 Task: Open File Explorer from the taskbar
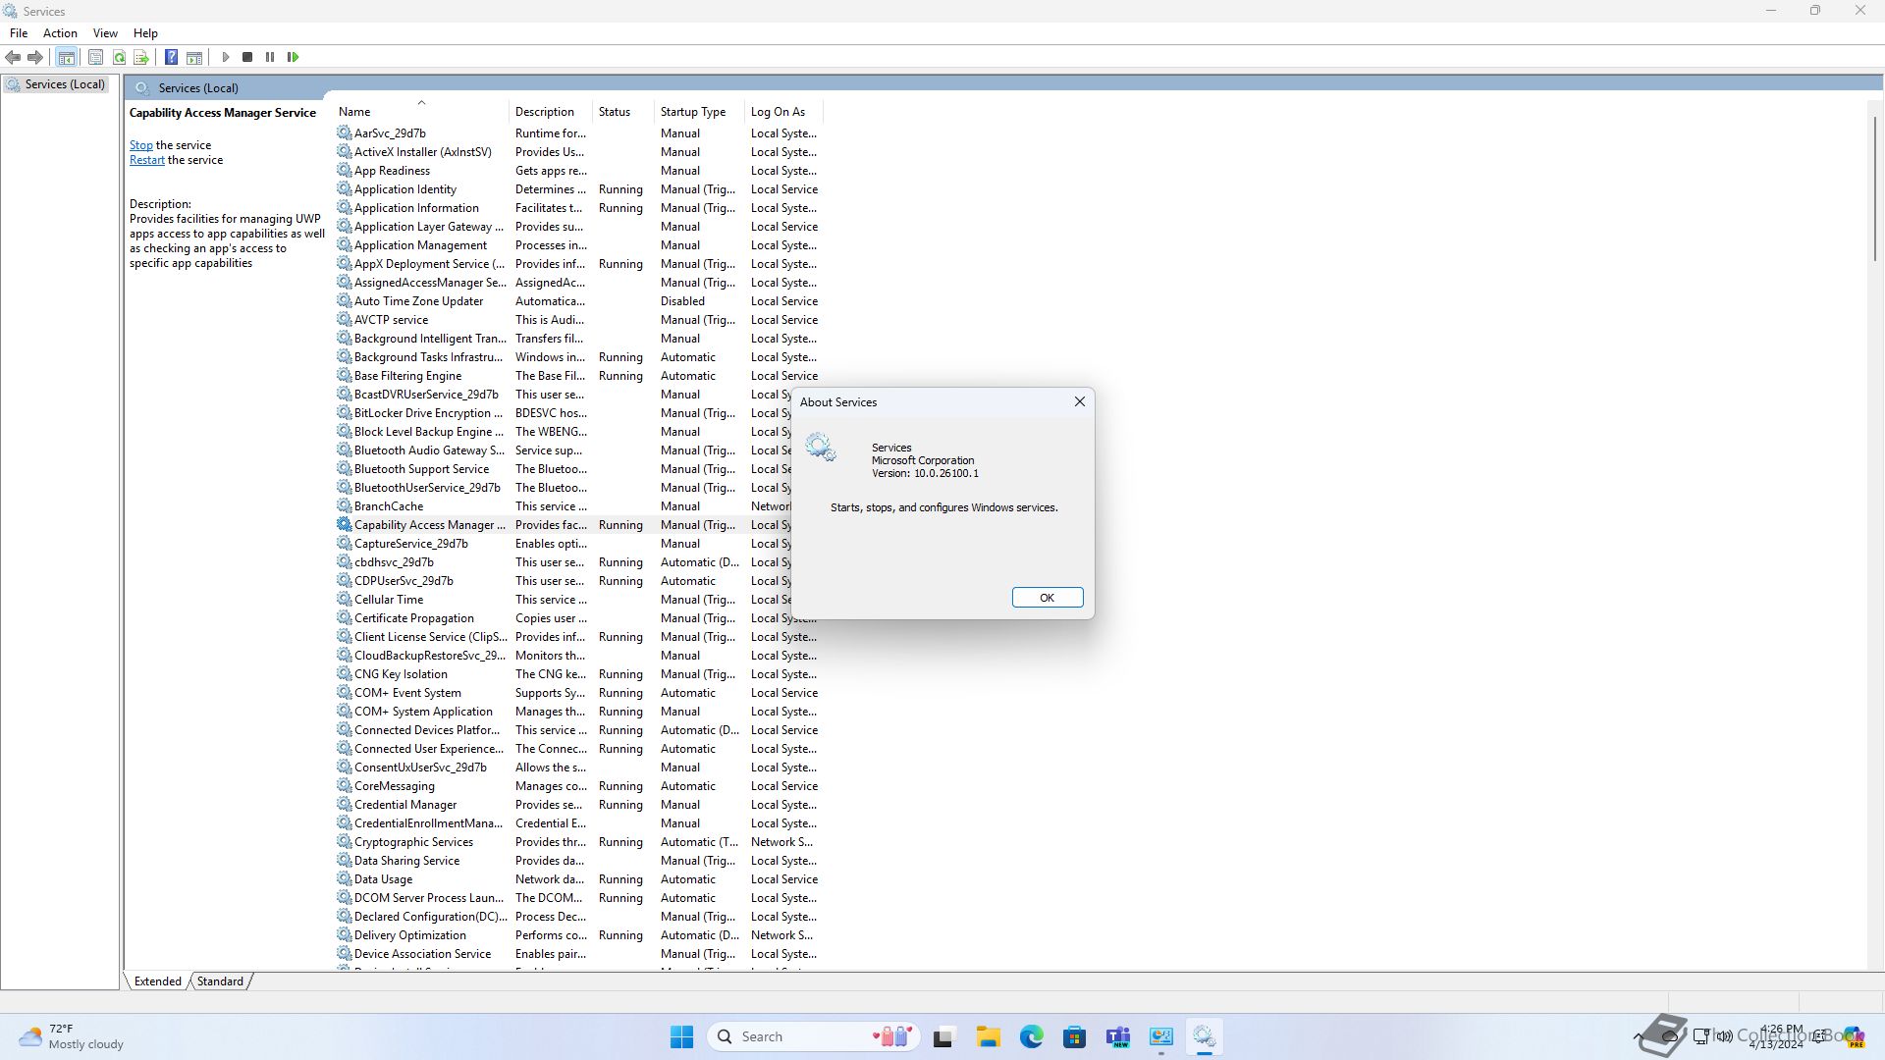tap(988, 1036)
